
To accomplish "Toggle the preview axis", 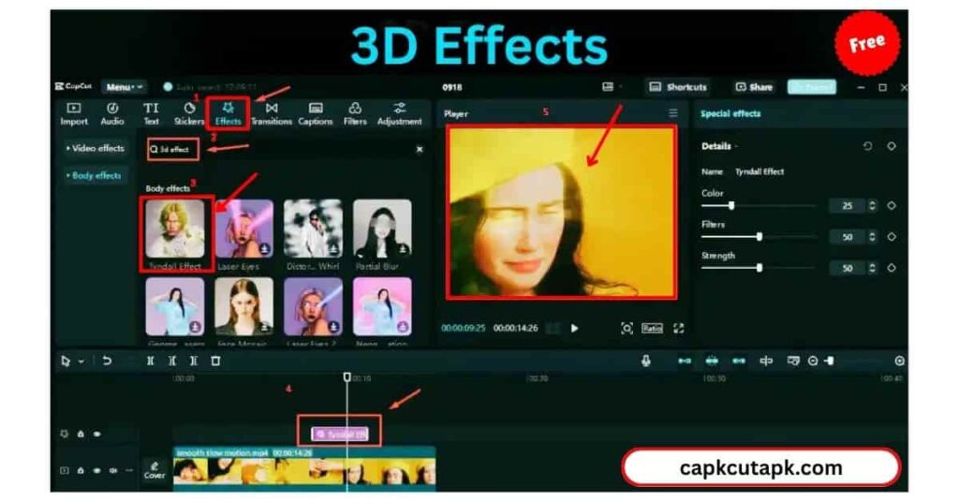I will (766, 362).
